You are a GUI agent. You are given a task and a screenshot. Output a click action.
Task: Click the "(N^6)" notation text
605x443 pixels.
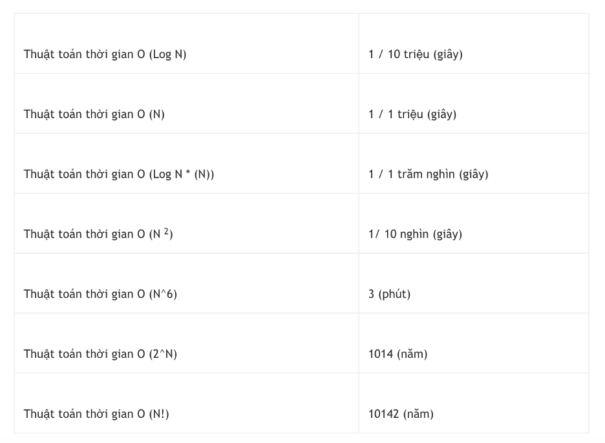[163, 294]
